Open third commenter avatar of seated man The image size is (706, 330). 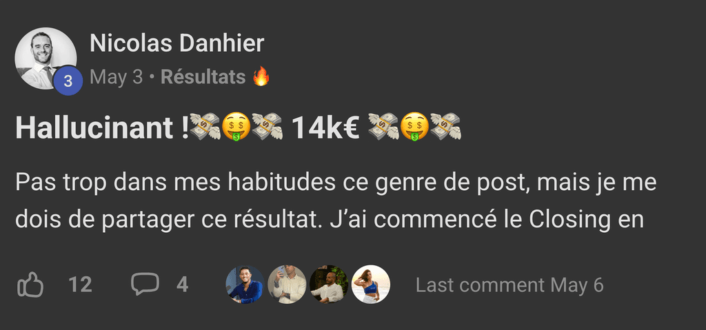329,285
